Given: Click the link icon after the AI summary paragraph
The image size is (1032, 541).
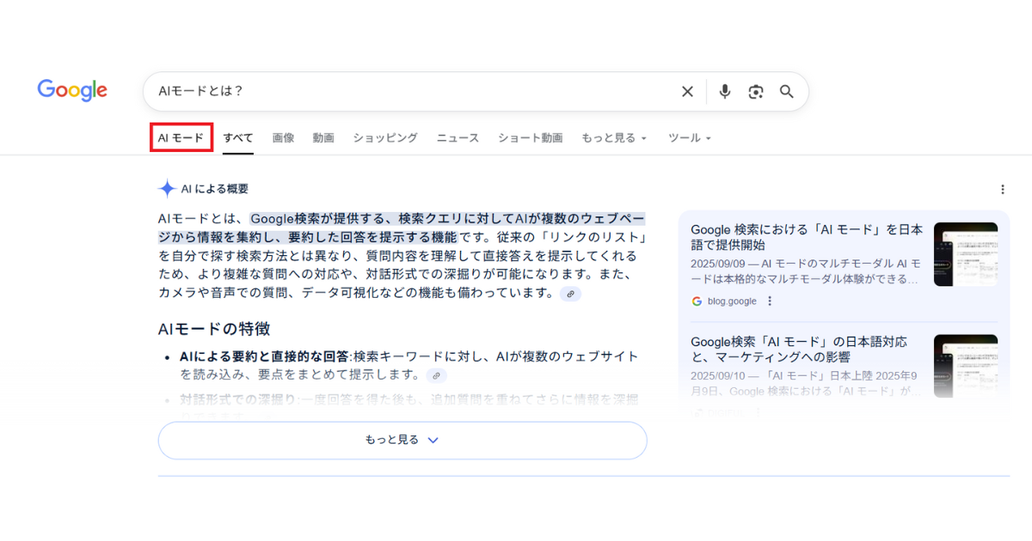Looking at the screenshot, I should pos(571,294).
